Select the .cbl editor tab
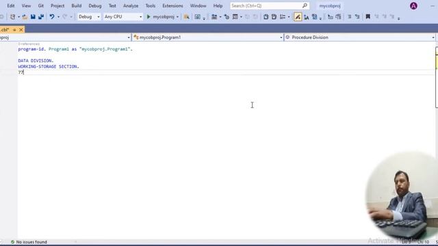 [x=5, y=29]
